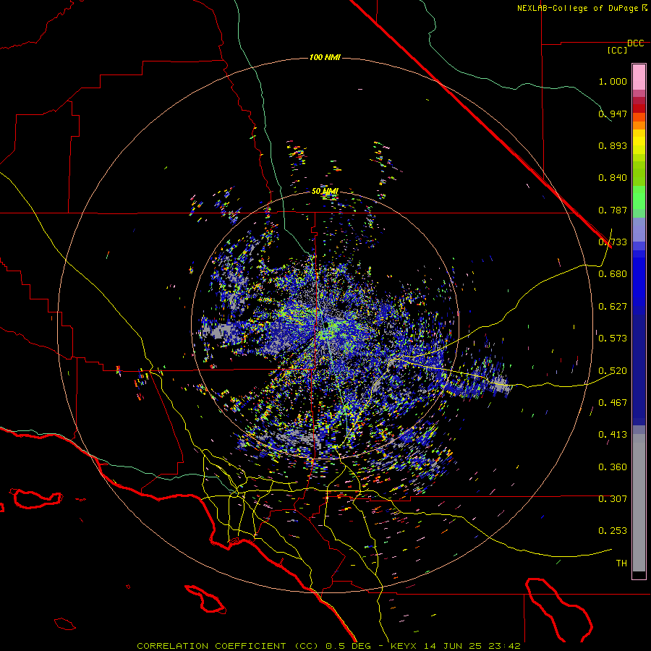
Task: Click the 0.627 scale value
Action: pos(613,307)
